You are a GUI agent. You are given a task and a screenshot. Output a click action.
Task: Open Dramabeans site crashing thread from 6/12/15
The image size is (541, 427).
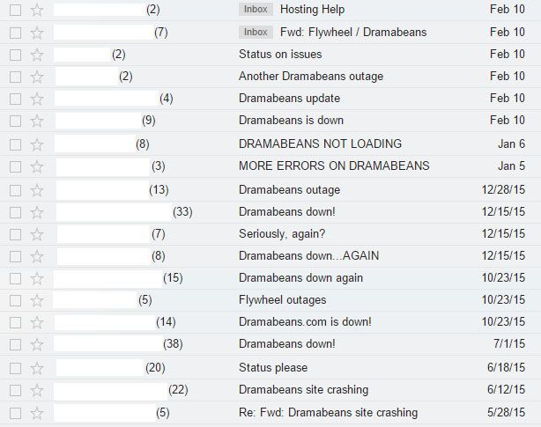[304, 390]
